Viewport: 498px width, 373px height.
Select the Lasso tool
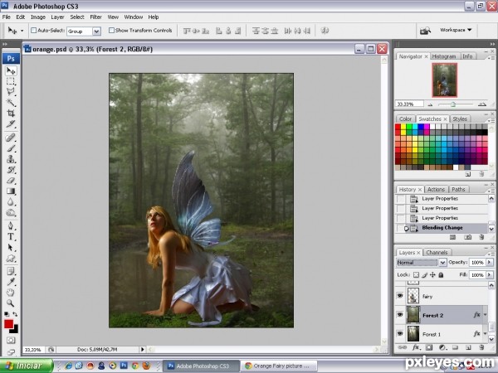pyautogui.click(x=11, y=92)
